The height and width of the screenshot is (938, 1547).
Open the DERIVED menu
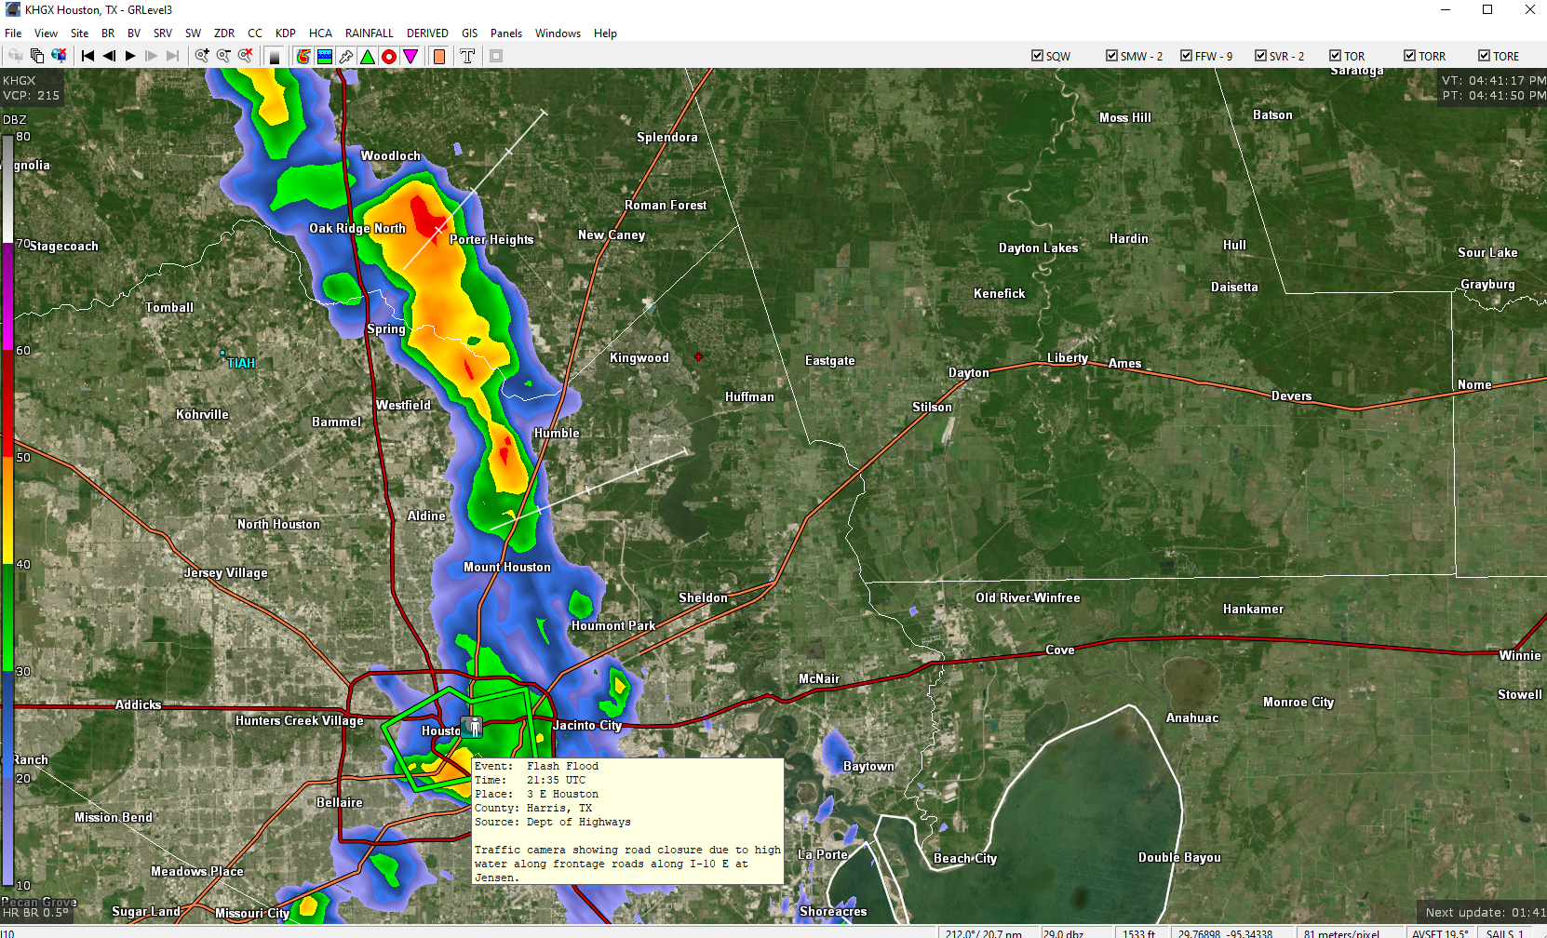(x=427, y=33)
